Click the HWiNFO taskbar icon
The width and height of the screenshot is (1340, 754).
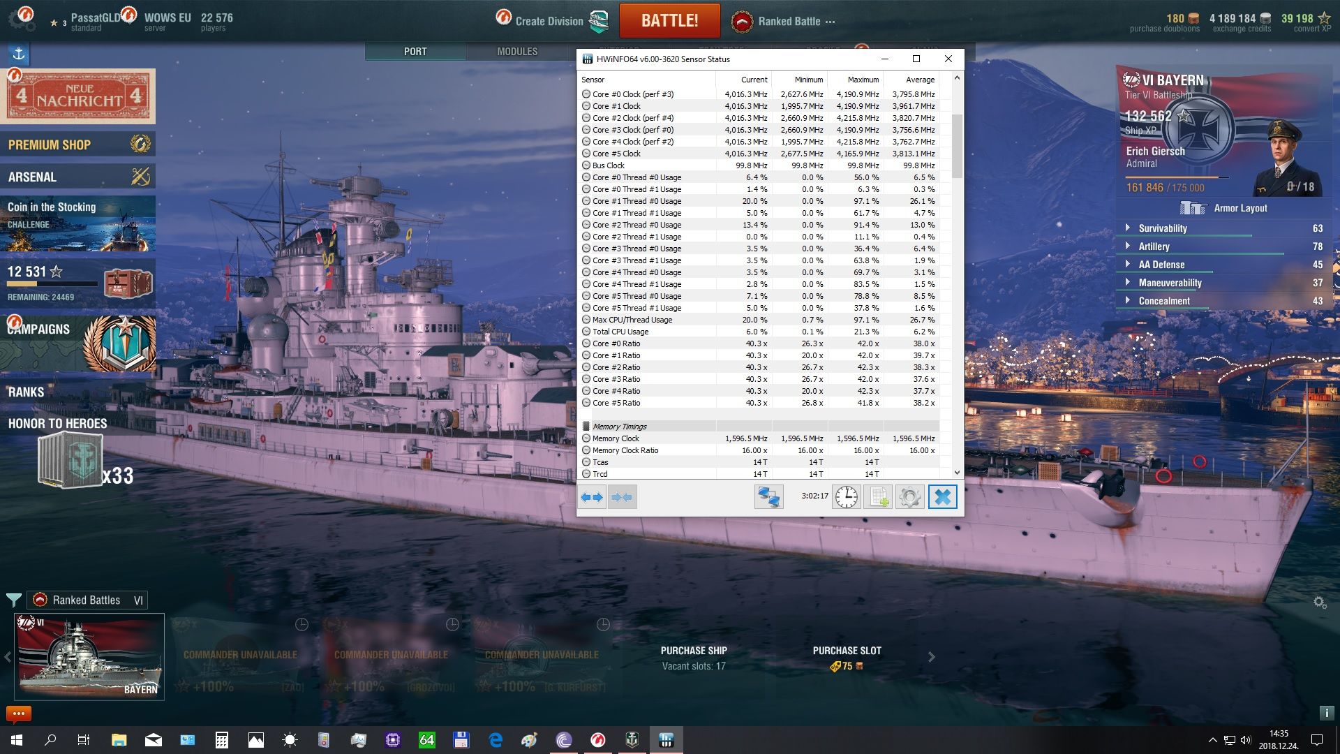click(x=667, y=740)
